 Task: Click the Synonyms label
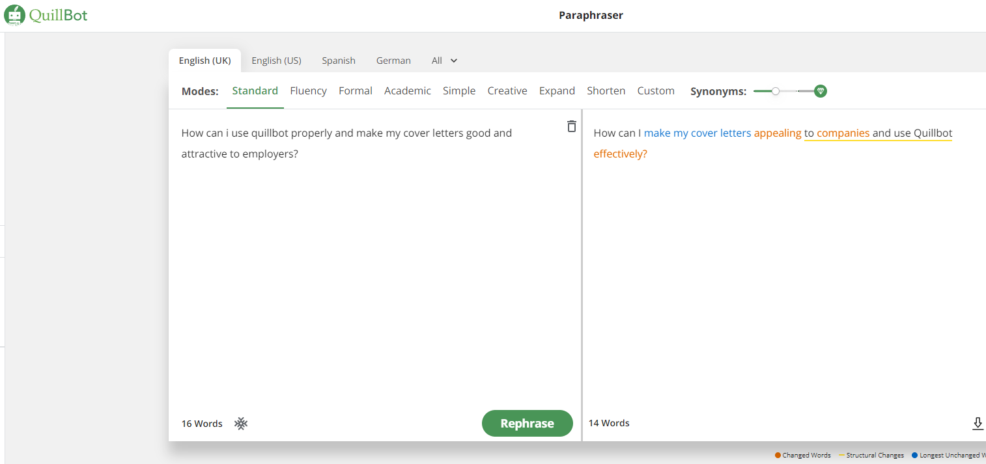point(718,92)
